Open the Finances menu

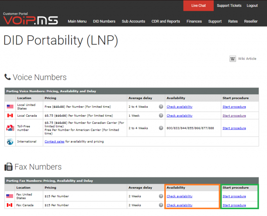click(194, 21)
